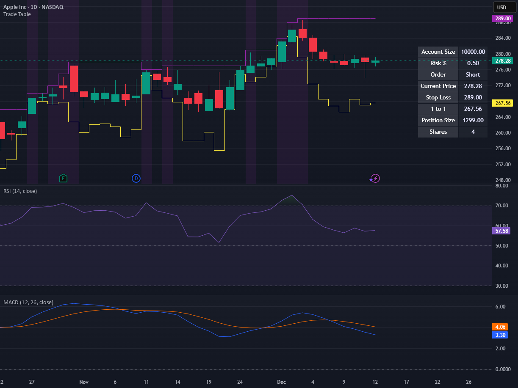Click the 10000.00 account value cell
Image resolution: width=518 pixels, height=388 pixels.
pyautogui.click(x=473, y=52)
